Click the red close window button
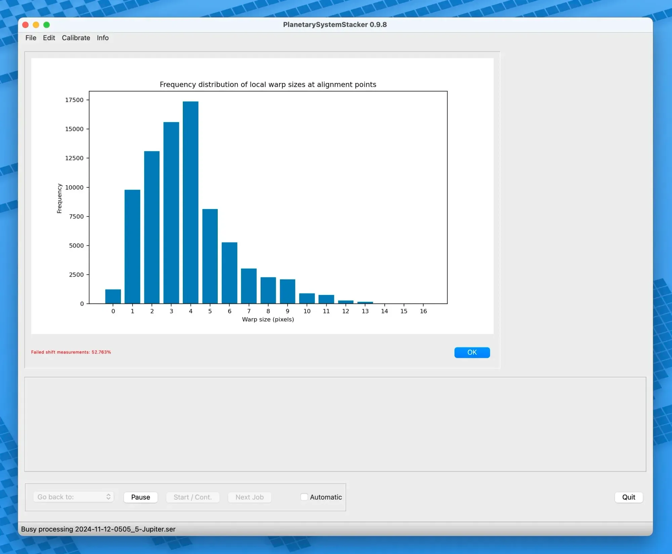 (25, 25)
